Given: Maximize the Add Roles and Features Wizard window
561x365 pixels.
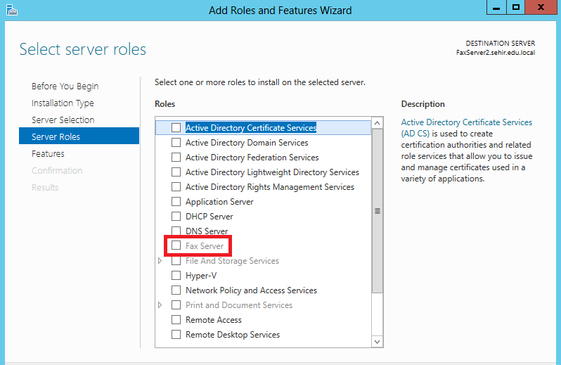Looking at the screenshot, I should [516, 8].
